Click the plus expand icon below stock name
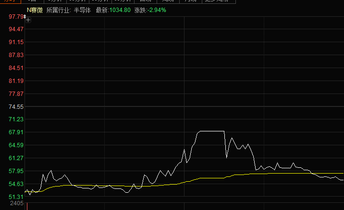The width and height of the screenshot is (344, 210). (28, 20)
